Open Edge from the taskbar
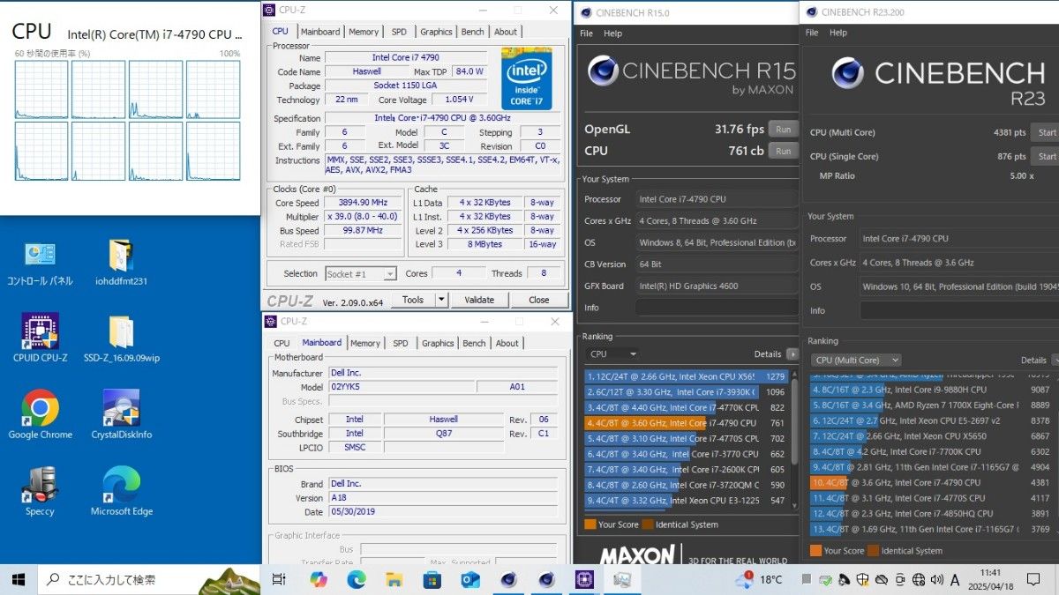The image size is (1059, 595). pyautogui.click(x=357, y=579)
